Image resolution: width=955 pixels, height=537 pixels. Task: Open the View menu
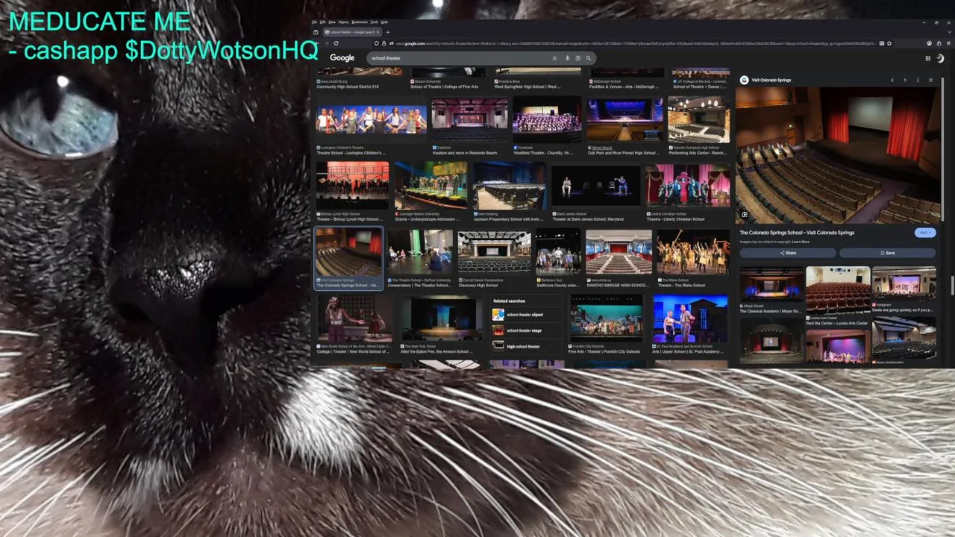pos(332,22)
